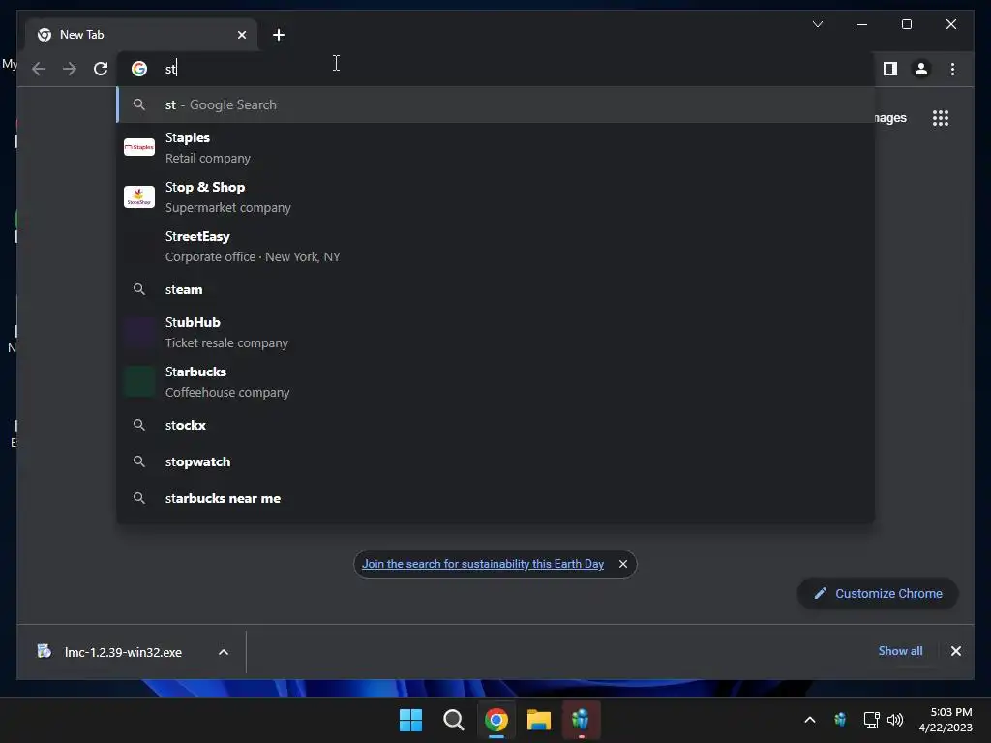991x743 pixels.
Task: Click the messenger tray icon
Action: (x=840, y=720)
